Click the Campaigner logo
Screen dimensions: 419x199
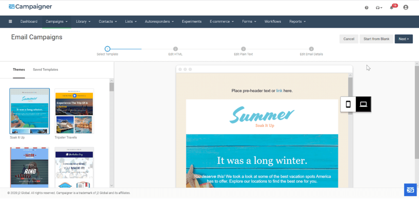tap(30, 7)
